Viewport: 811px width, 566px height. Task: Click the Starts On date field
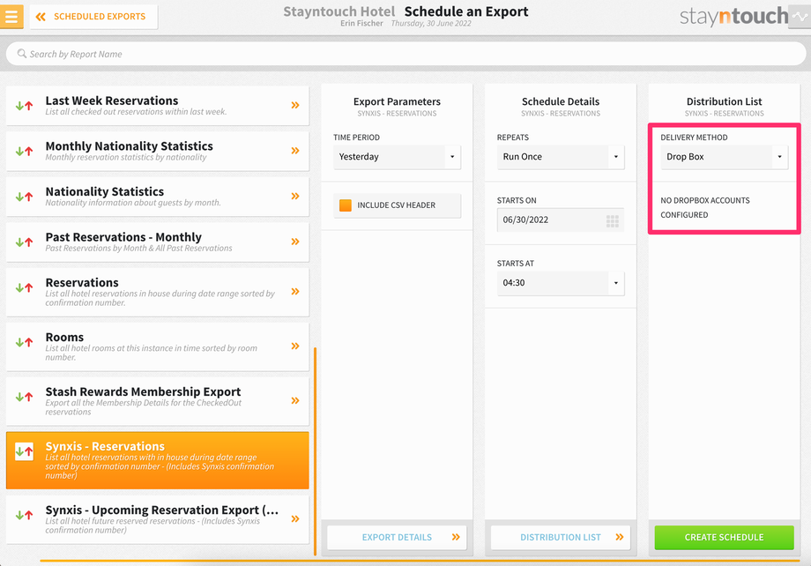(x=561, y=220)
